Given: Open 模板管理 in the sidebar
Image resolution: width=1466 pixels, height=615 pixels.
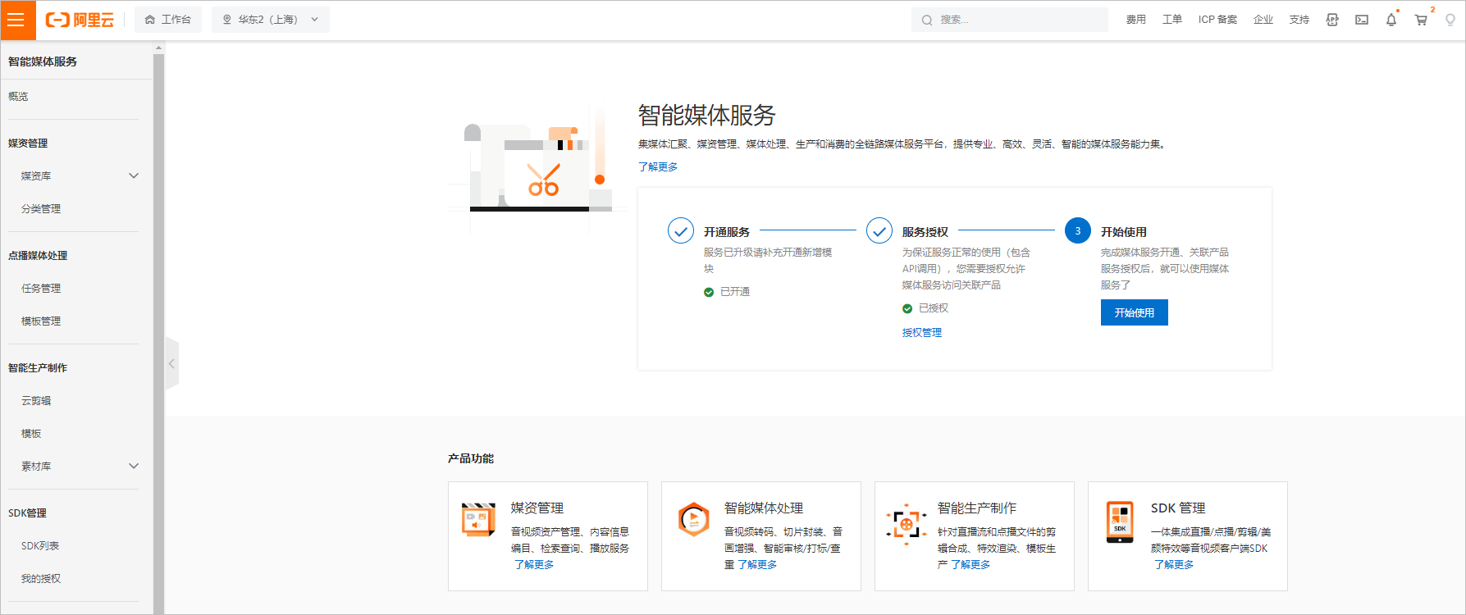Looking at the screenshot, I should 41,321.
